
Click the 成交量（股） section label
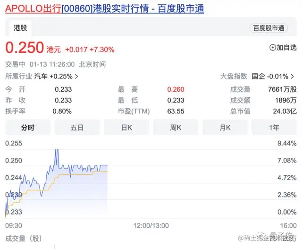(24, 239)
